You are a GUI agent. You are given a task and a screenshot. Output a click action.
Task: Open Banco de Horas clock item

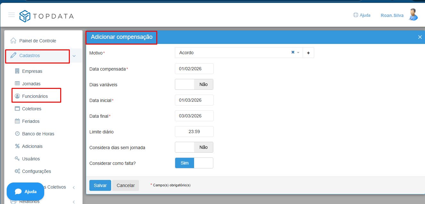[38, 134]
